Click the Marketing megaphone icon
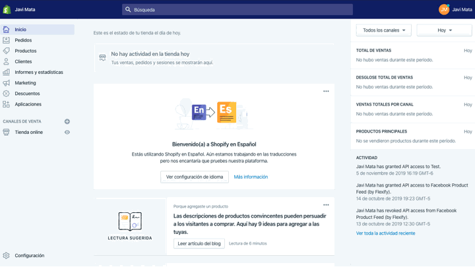 click(6, 83)
